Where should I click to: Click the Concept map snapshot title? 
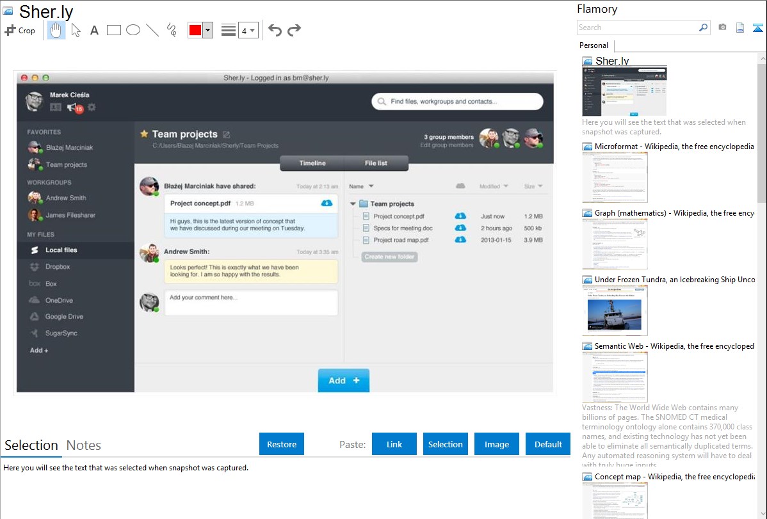click(674, 476)
